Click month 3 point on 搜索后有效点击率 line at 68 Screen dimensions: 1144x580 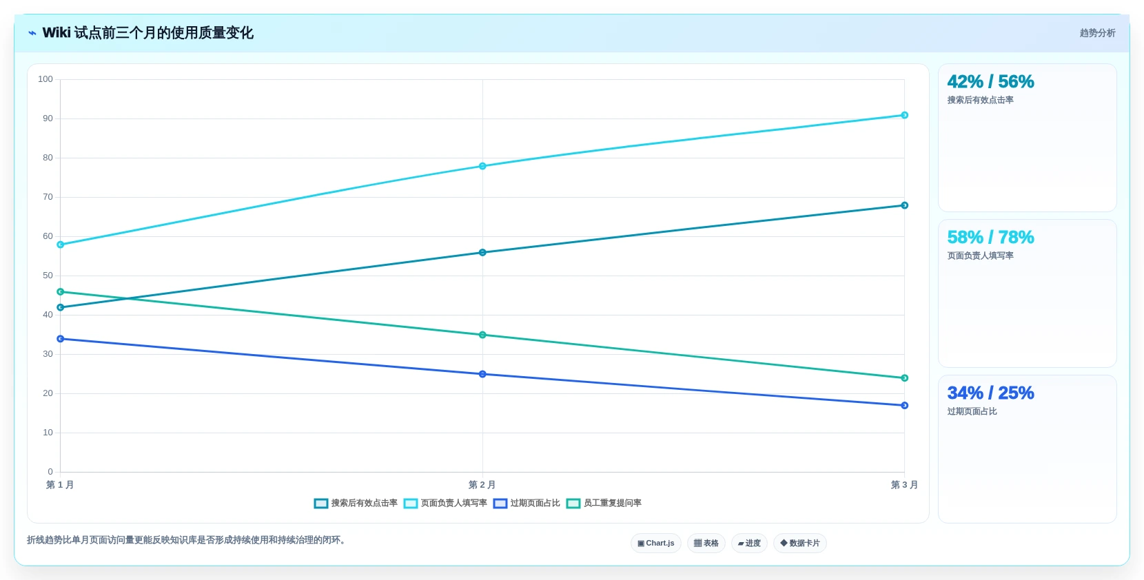tap(904, 205)
